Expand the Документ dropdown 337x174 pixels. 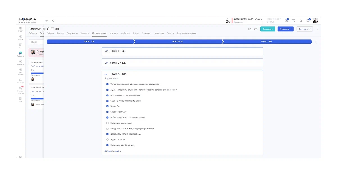[x=304, y=29]
